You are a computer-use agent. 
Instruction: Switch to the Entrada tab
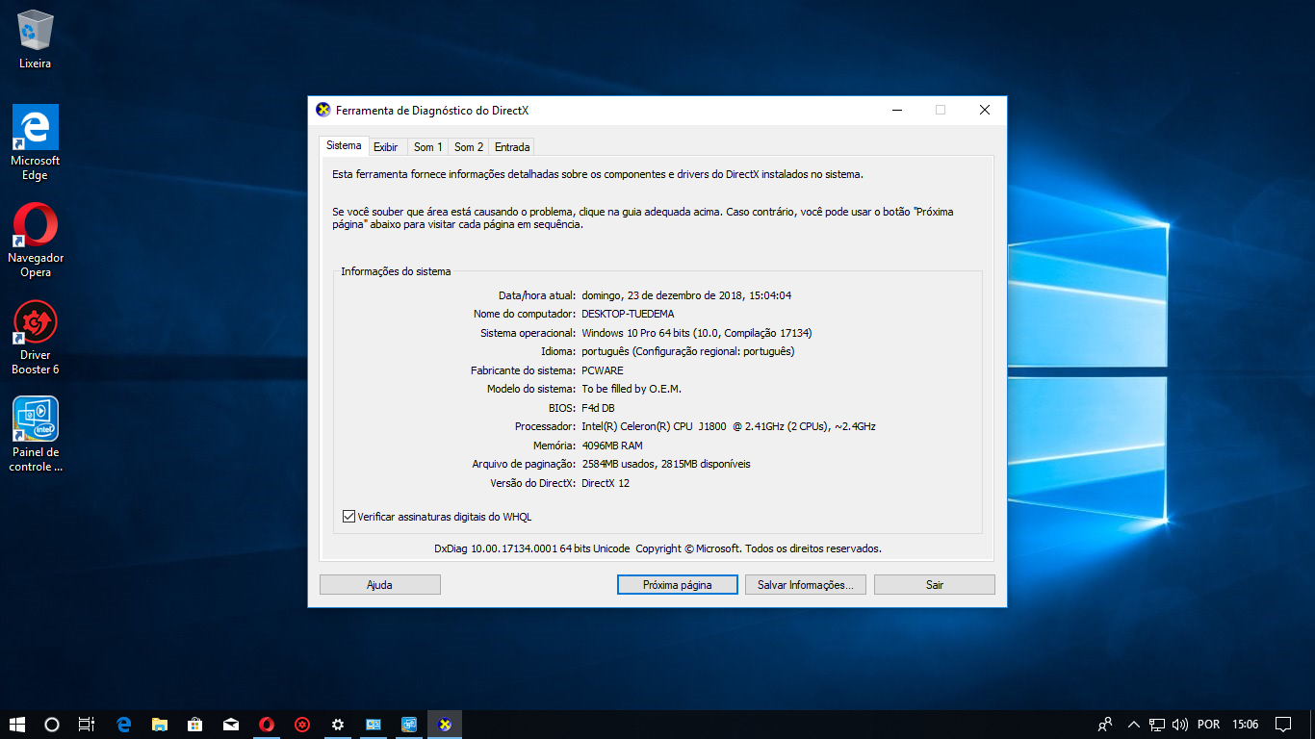click(512, 147)
